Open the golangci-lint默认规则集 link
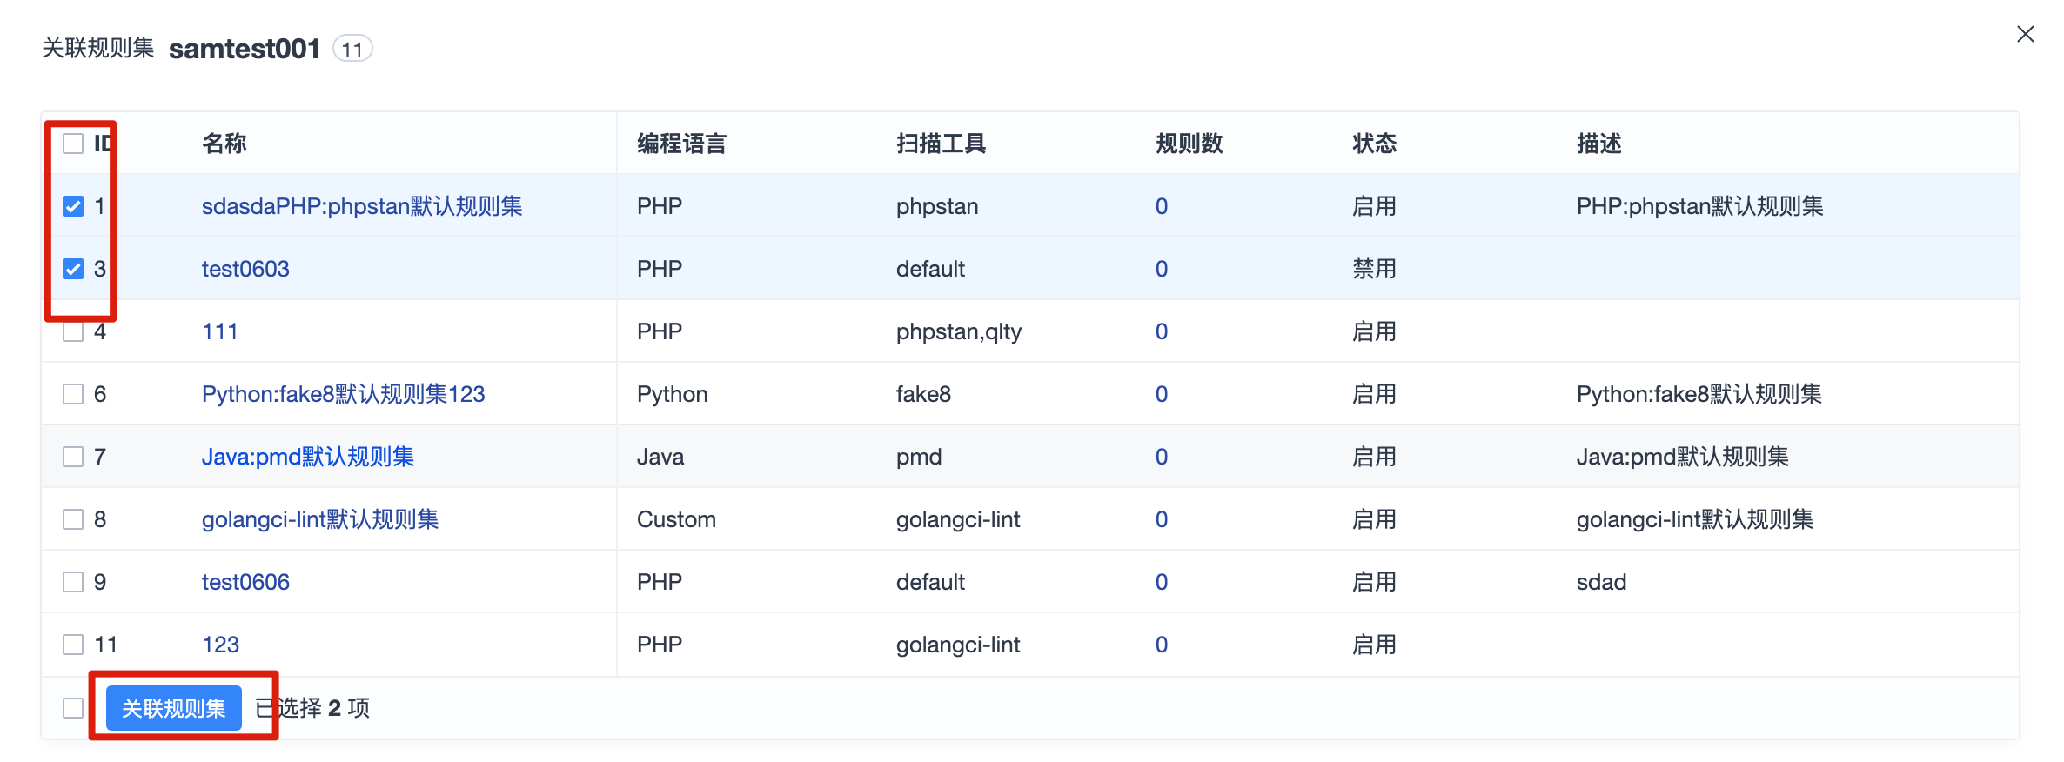 [319, 519]
